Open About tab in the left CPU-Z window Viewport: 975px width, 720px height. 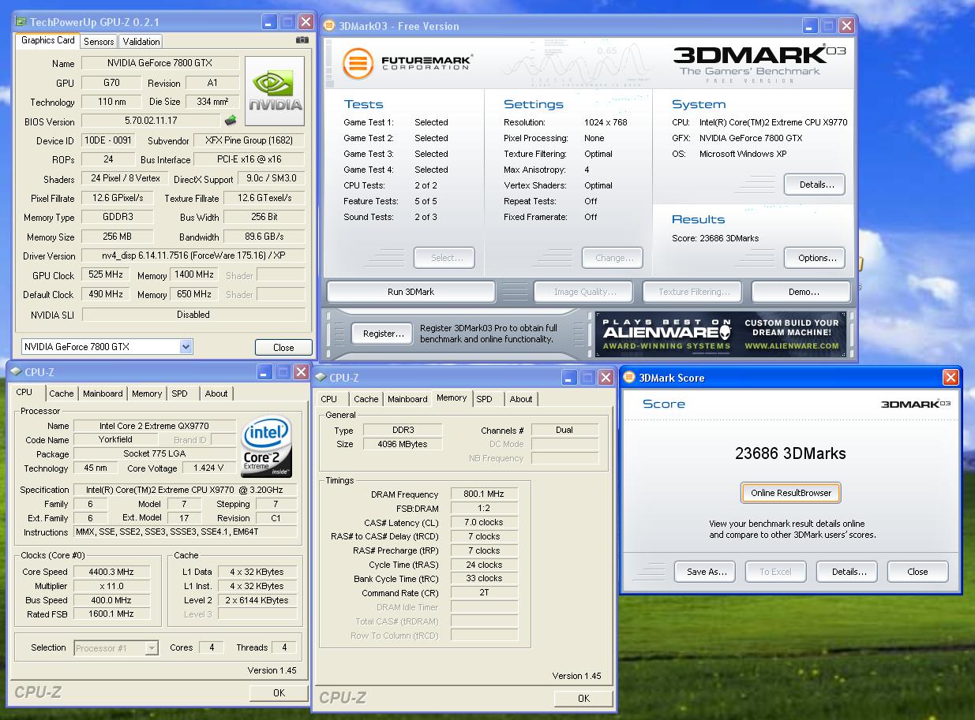coord(216,394)
